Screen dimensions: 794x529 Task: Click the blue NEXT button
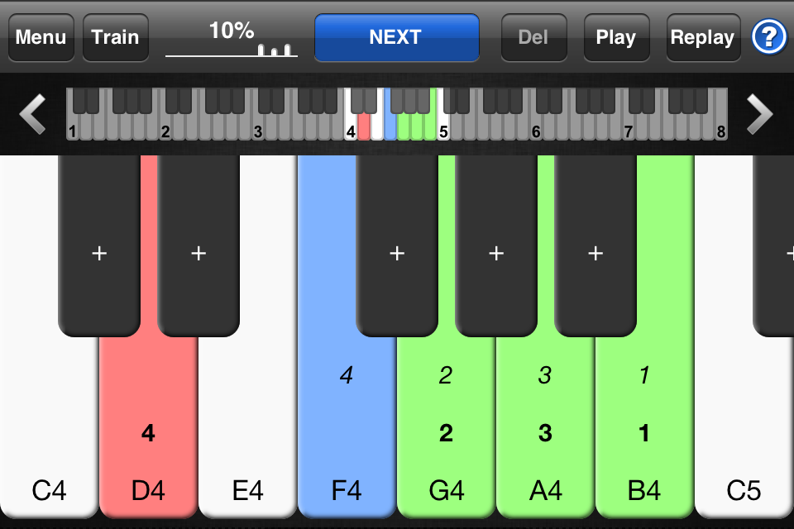click(x=396, y=37)
